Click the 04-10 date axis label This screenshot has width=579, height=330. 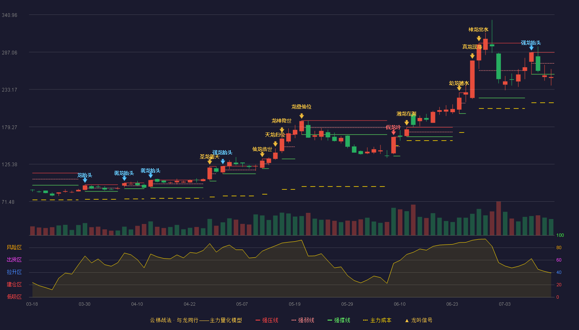click(137, 304)
